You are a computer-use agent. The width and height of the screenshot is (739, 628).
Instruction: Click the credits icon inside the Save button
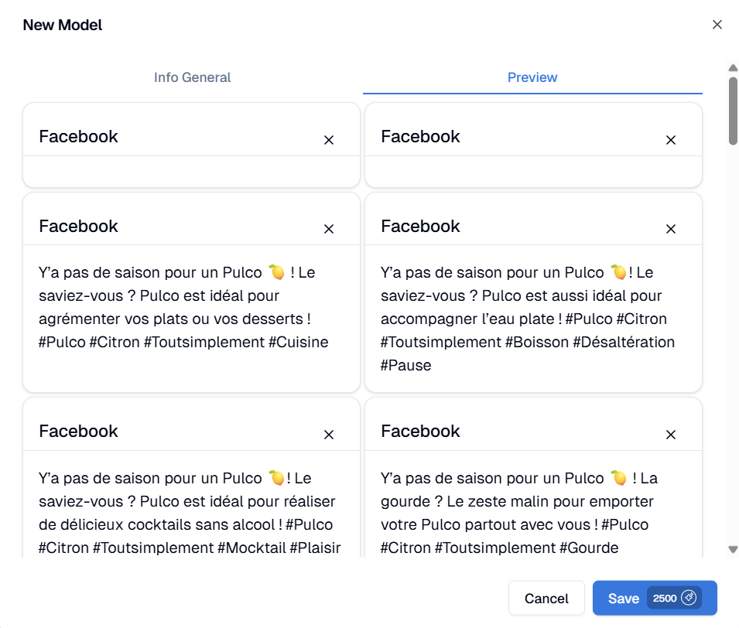pos(689,599)
